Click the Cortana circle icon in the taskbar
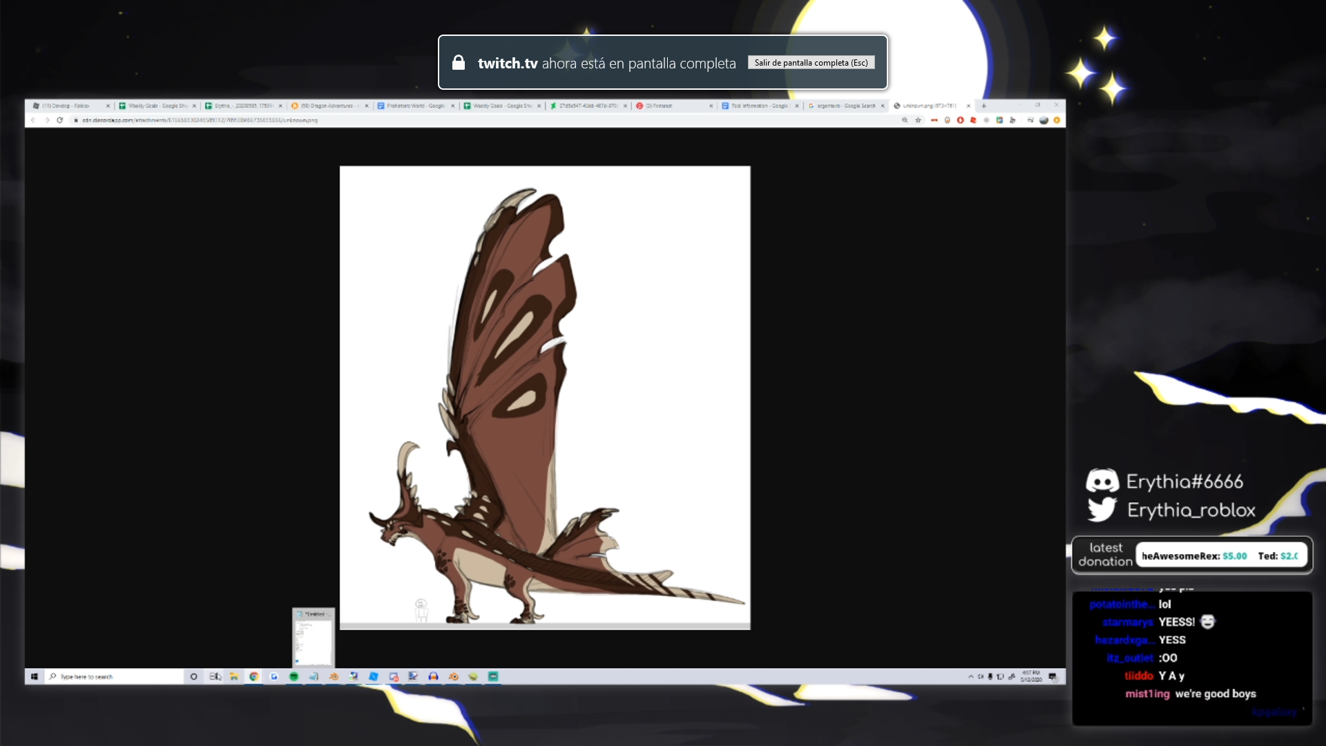Image resolution: width=1326 pixels, height=746 pixels. pos(194,677)
